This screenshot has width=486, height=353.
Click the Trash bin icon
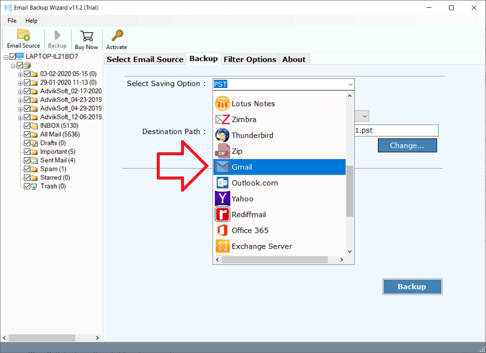click(x=34, y=186)
